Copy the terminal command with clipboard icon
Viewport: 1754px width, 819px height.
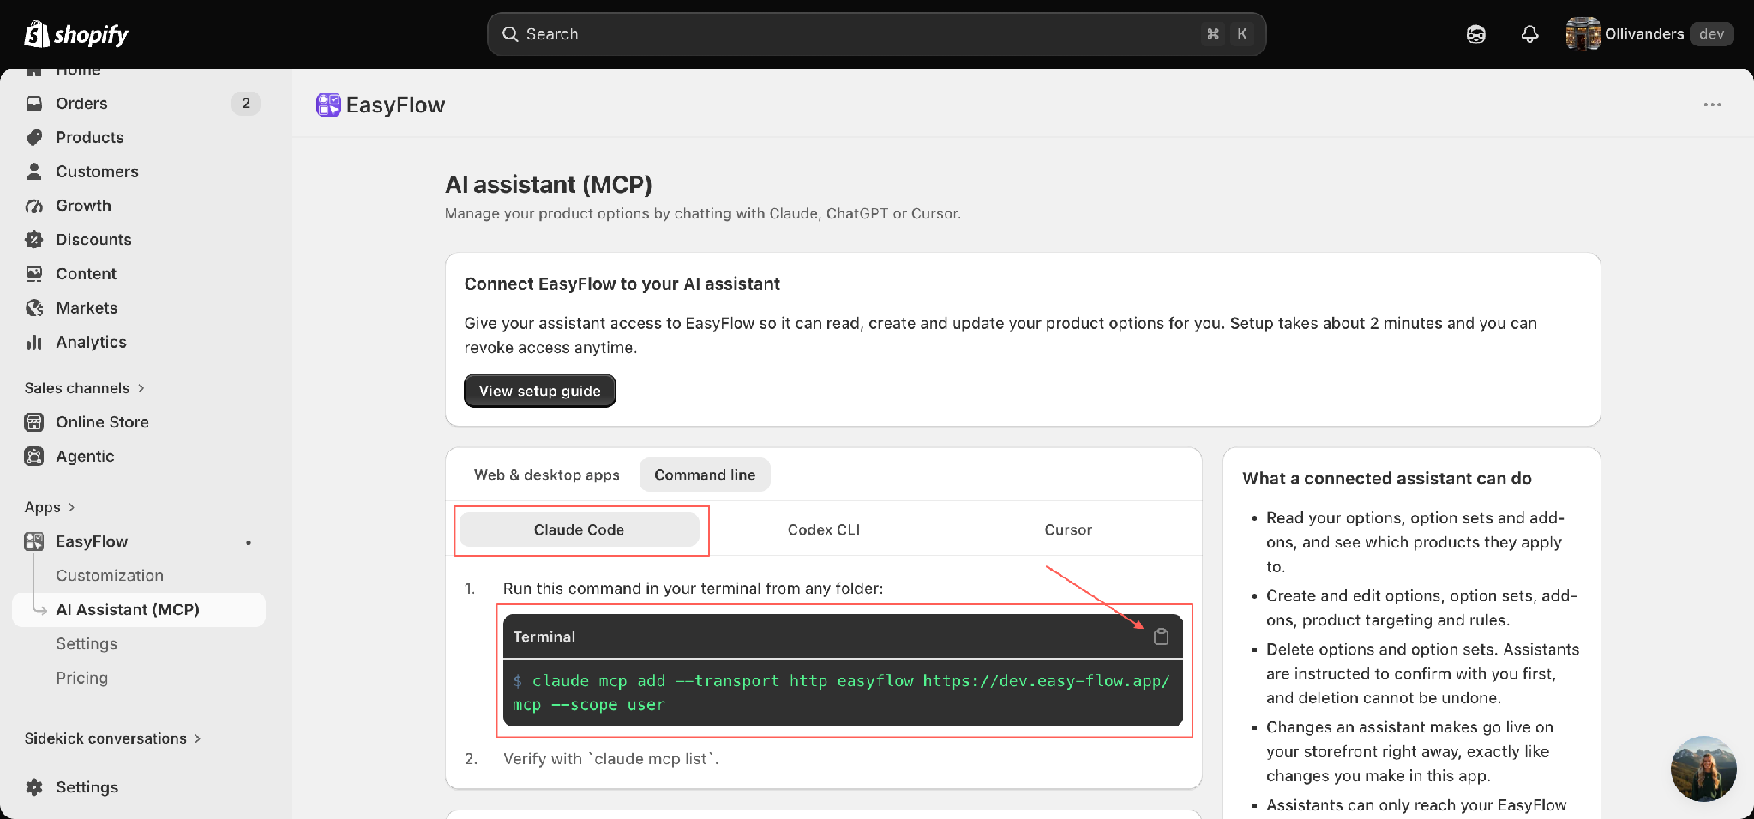point(1161,637)
